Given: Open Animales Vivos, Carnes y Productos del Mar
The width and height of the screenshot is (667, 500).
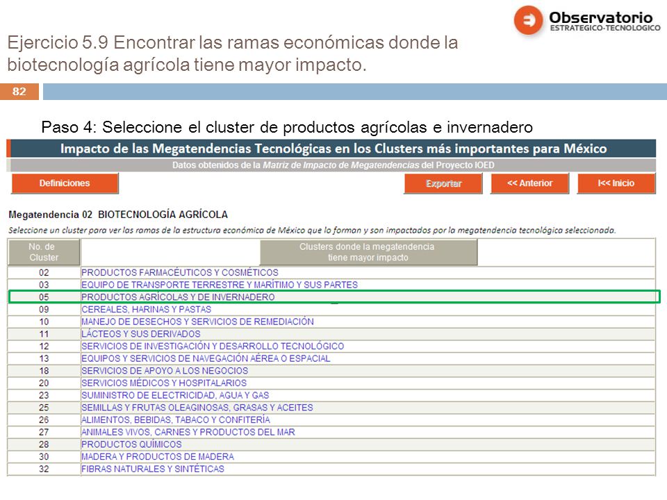Looking at the screenshot, I should point(188,433).
